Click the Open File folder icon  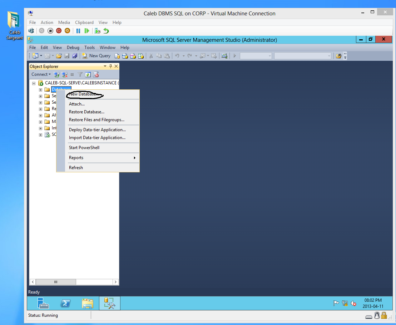click(x=59, y=56)
